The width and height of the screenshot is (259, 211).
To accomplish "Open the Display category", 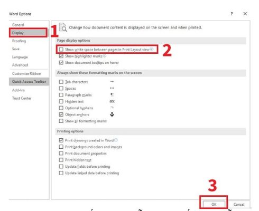I will point(28,33).
